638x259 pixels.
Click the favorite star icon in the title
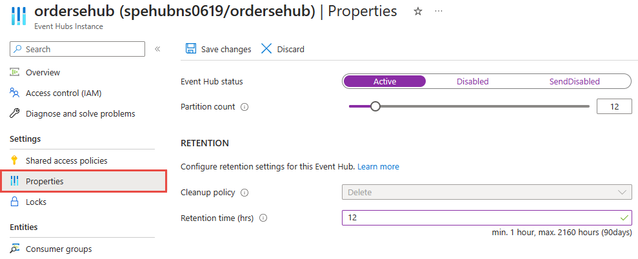pyautogui.click(x=417, y=12)
